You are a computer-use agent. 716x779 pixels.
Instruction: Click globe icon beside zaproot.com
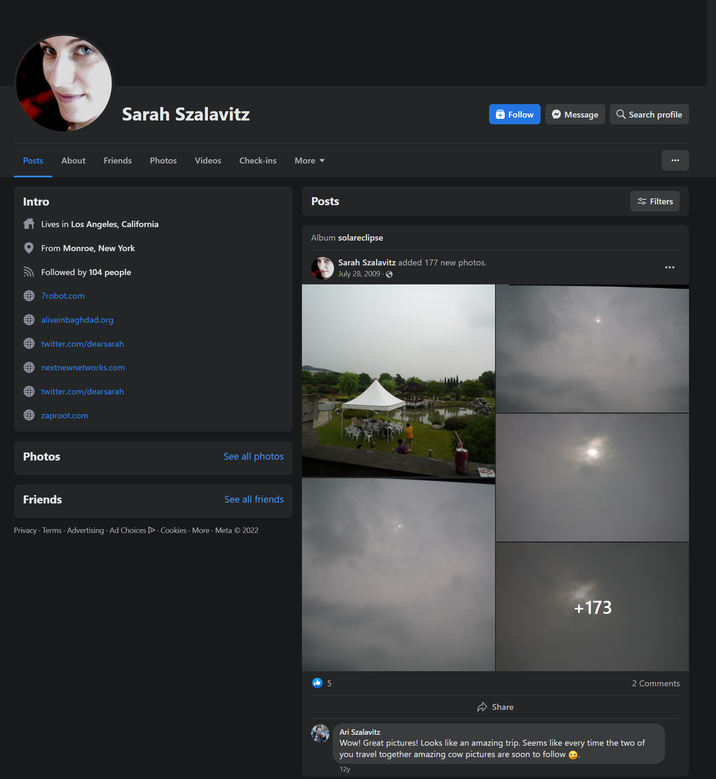click(29, 415)
